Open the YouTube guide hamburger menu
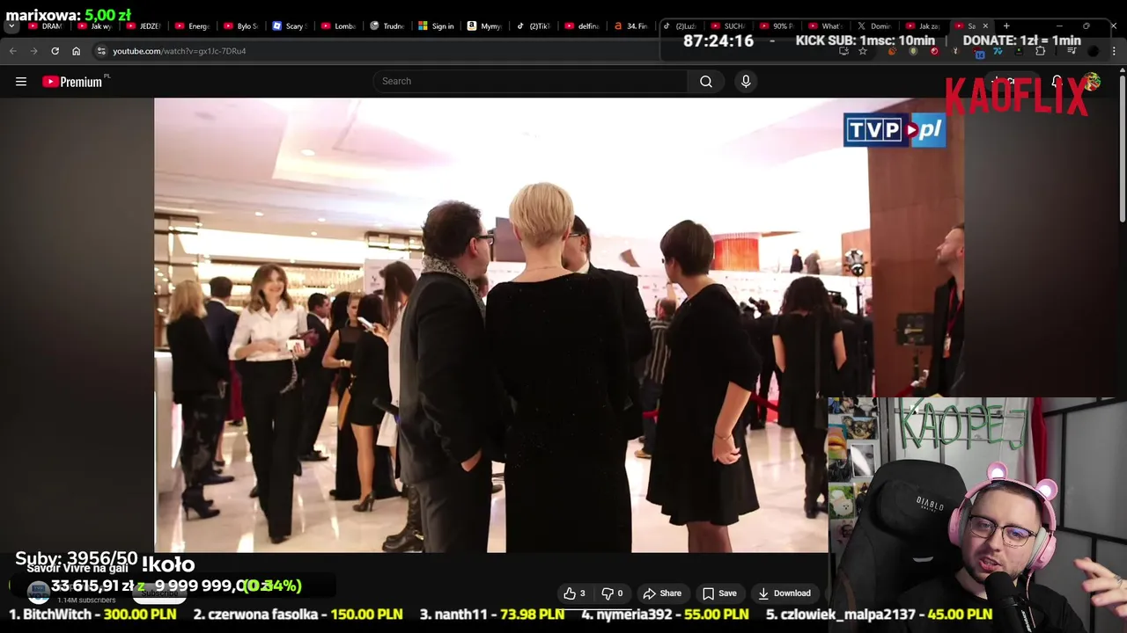Screen dimensions: 1127x633 [x=21, y=82]
